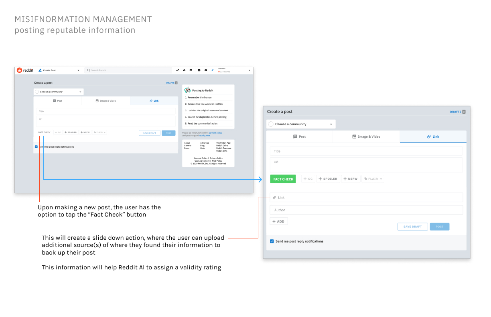This screenshot has width=491, height=317.
Task: Toggle reply notifications checkbox in the small mockup
Action: (36, 147)
